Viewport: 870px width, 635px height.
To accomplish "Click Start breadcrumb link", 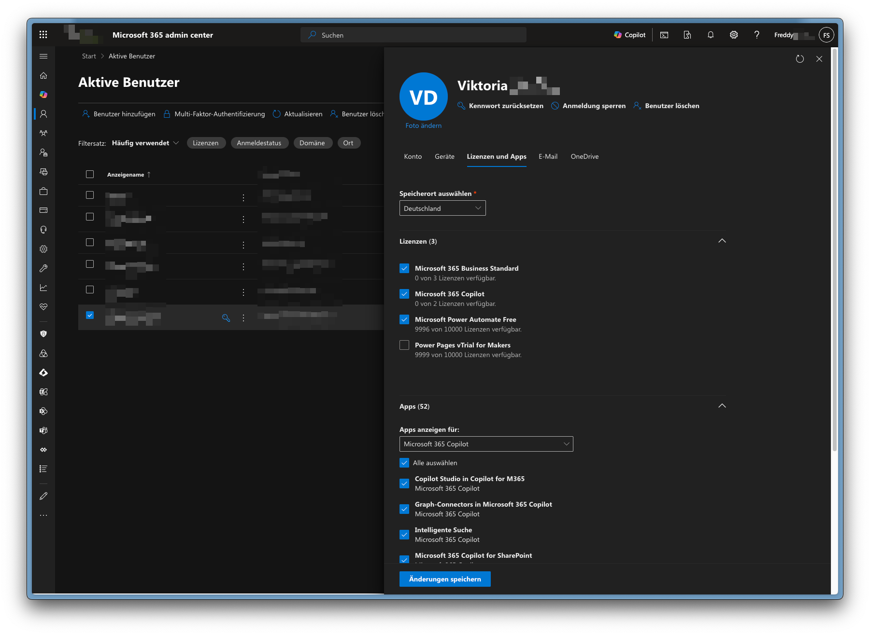I will (89, 56).
